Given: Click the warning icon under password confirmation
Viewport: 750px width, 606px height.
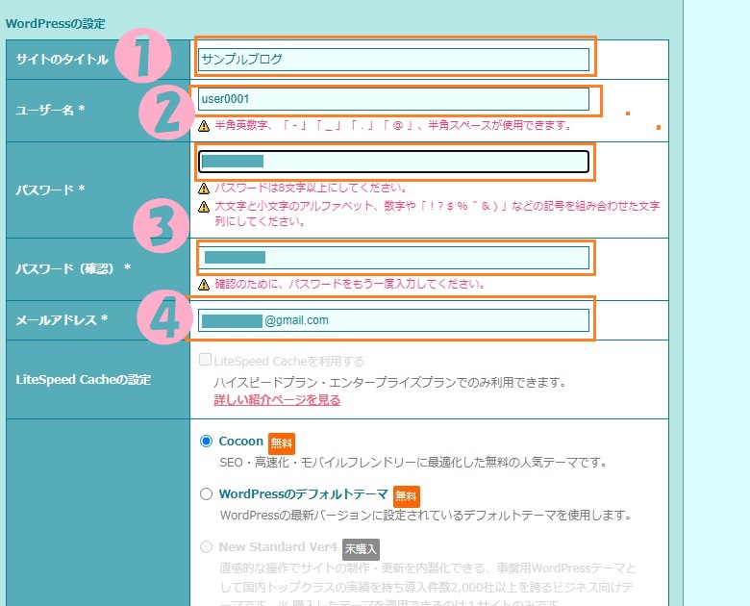Looking at the screenshot, I should coord(204,285).
